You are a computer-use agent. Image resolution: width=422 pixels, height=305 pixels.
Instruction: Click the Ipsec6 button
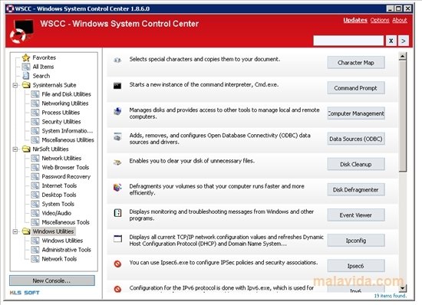pyautogui.click(x=356, y=266)
